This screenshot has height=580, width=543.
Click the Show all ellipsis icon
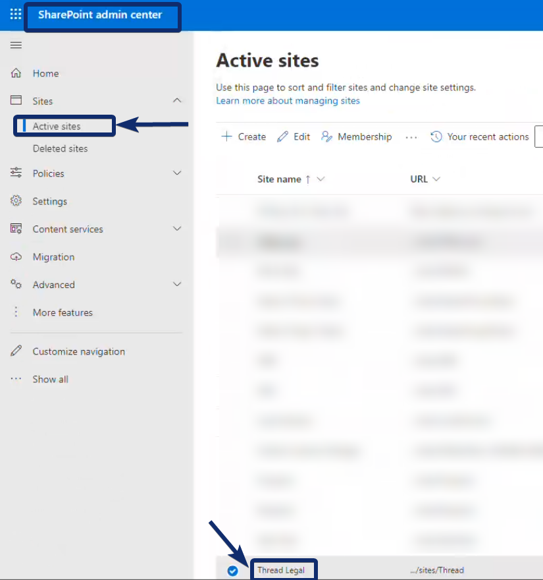pyautogui.click(x=16, y=379)
